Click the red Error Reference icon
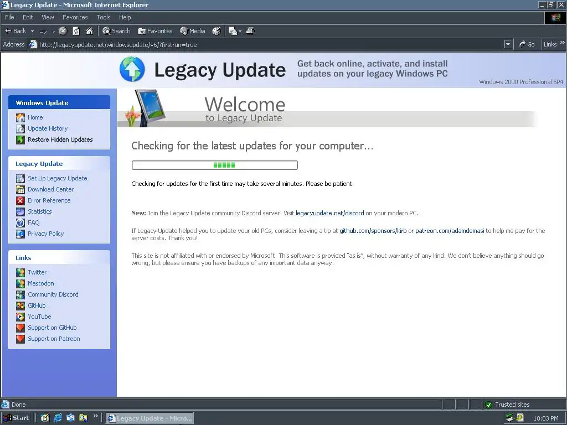567x425 pixels. 20,200
